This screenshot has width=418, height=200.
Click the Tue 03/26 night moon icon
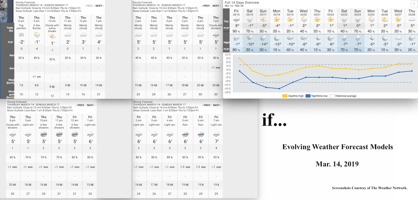click(x=385, y=38)
